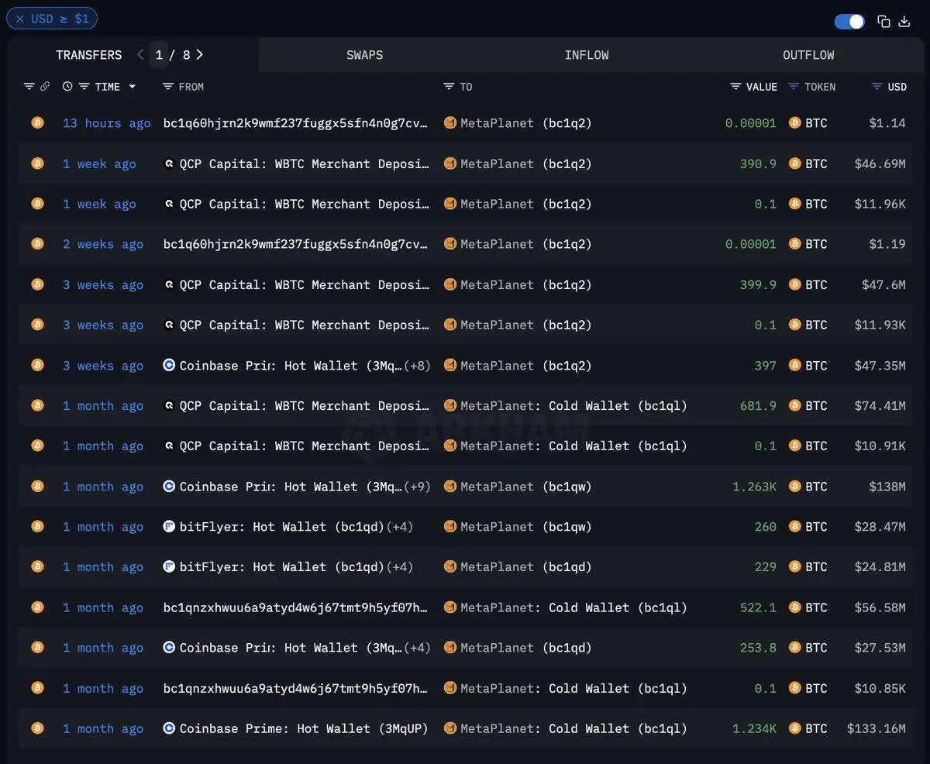Click the clock icon in TIME header
The width and height of the screenshot is (930, 764).
[67, 87]
